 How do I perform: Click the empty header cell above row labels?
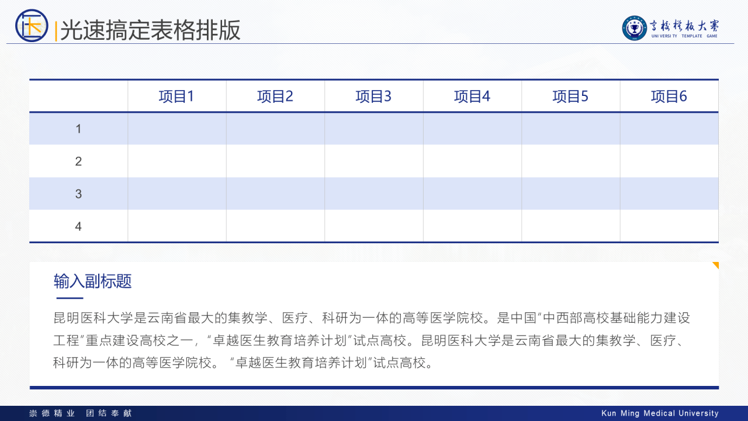[x=78, y=96]
